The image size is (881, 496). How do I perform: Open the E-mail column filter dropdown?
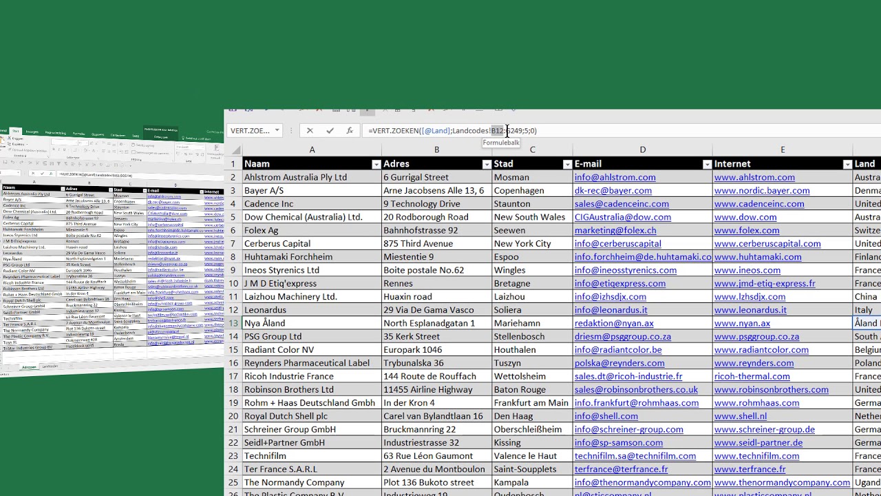click(707, 164)
